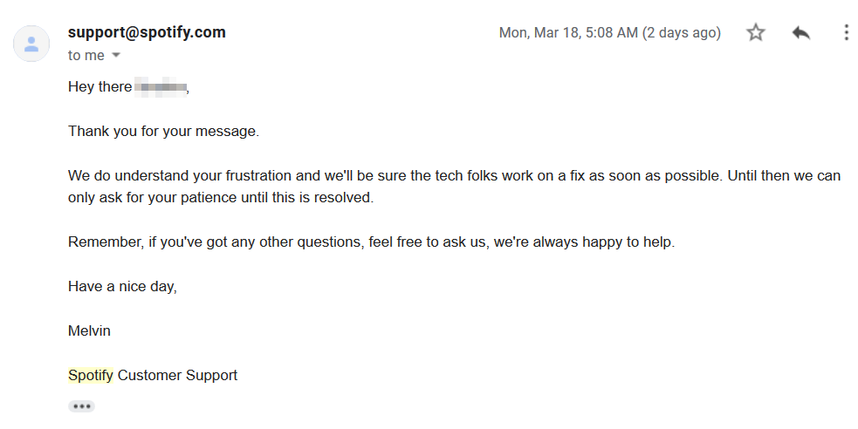The width and height of the screenshot is (858, 429).
Task: Click the "Have a nice day," line
Action: coord(122,286)
